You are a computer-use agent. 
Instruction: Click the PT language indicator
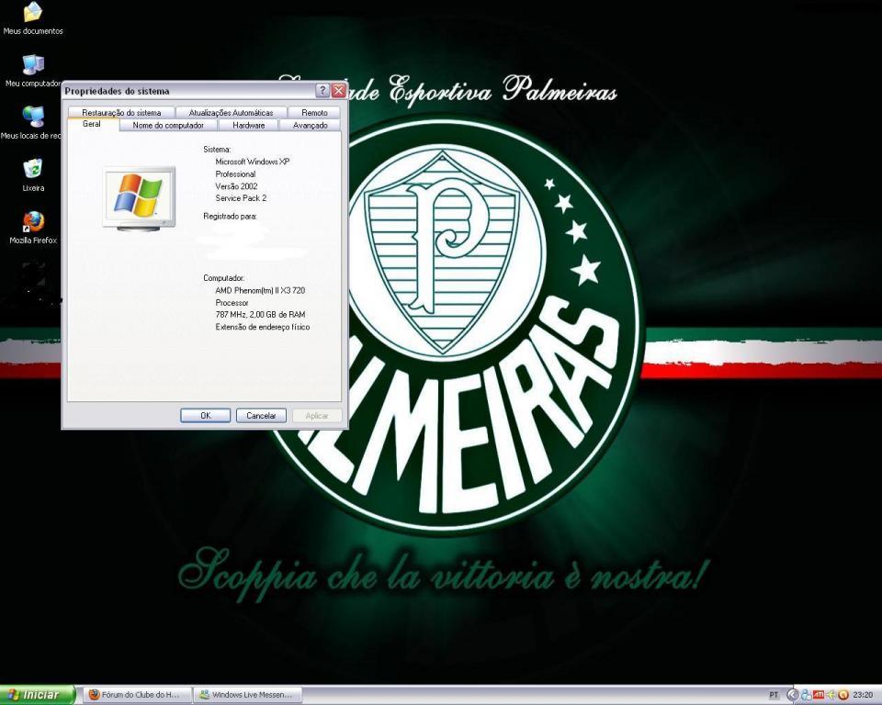(x=774, y=696)
